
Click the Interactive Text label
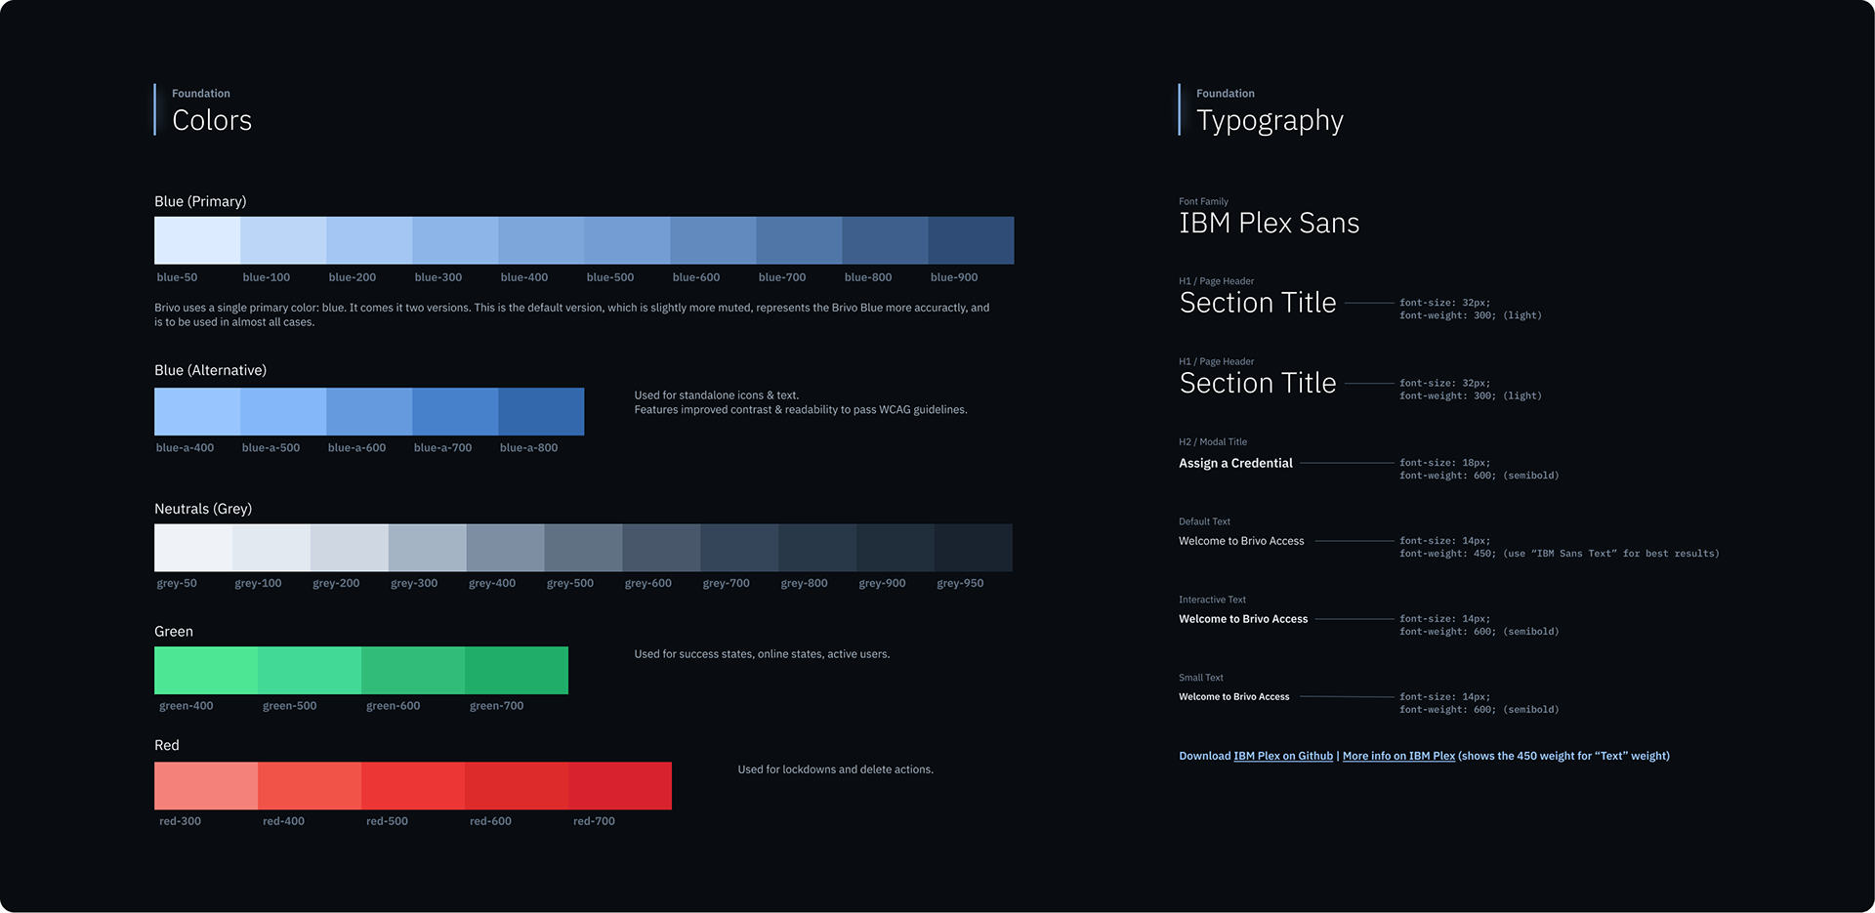pyautogui.click(x=1212, y=600)
